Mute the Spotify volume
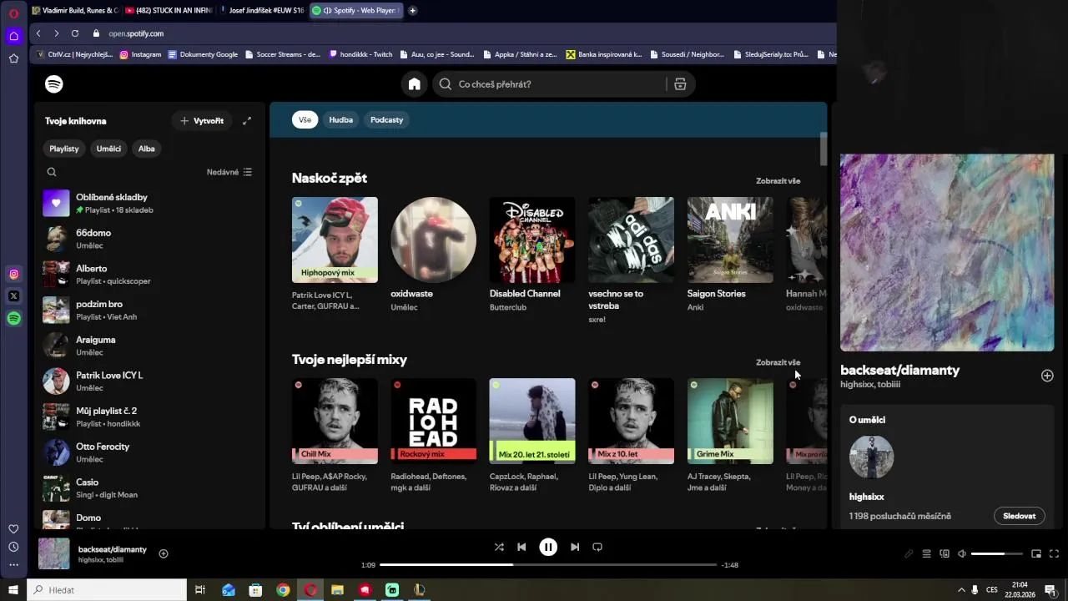This screenshot has height=601, width=1068. pos(962,553)
